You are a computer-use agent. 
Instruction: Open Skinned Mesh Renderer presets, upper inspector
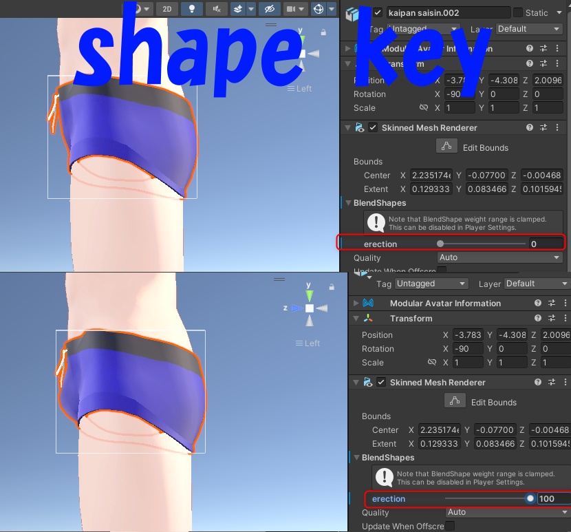tap(543, 127)
